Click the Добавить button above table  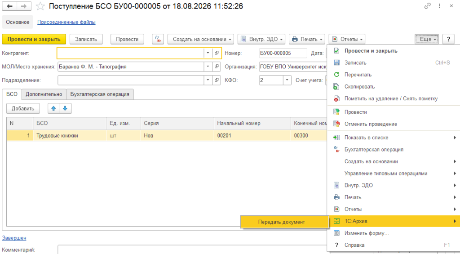coord(23,108)
